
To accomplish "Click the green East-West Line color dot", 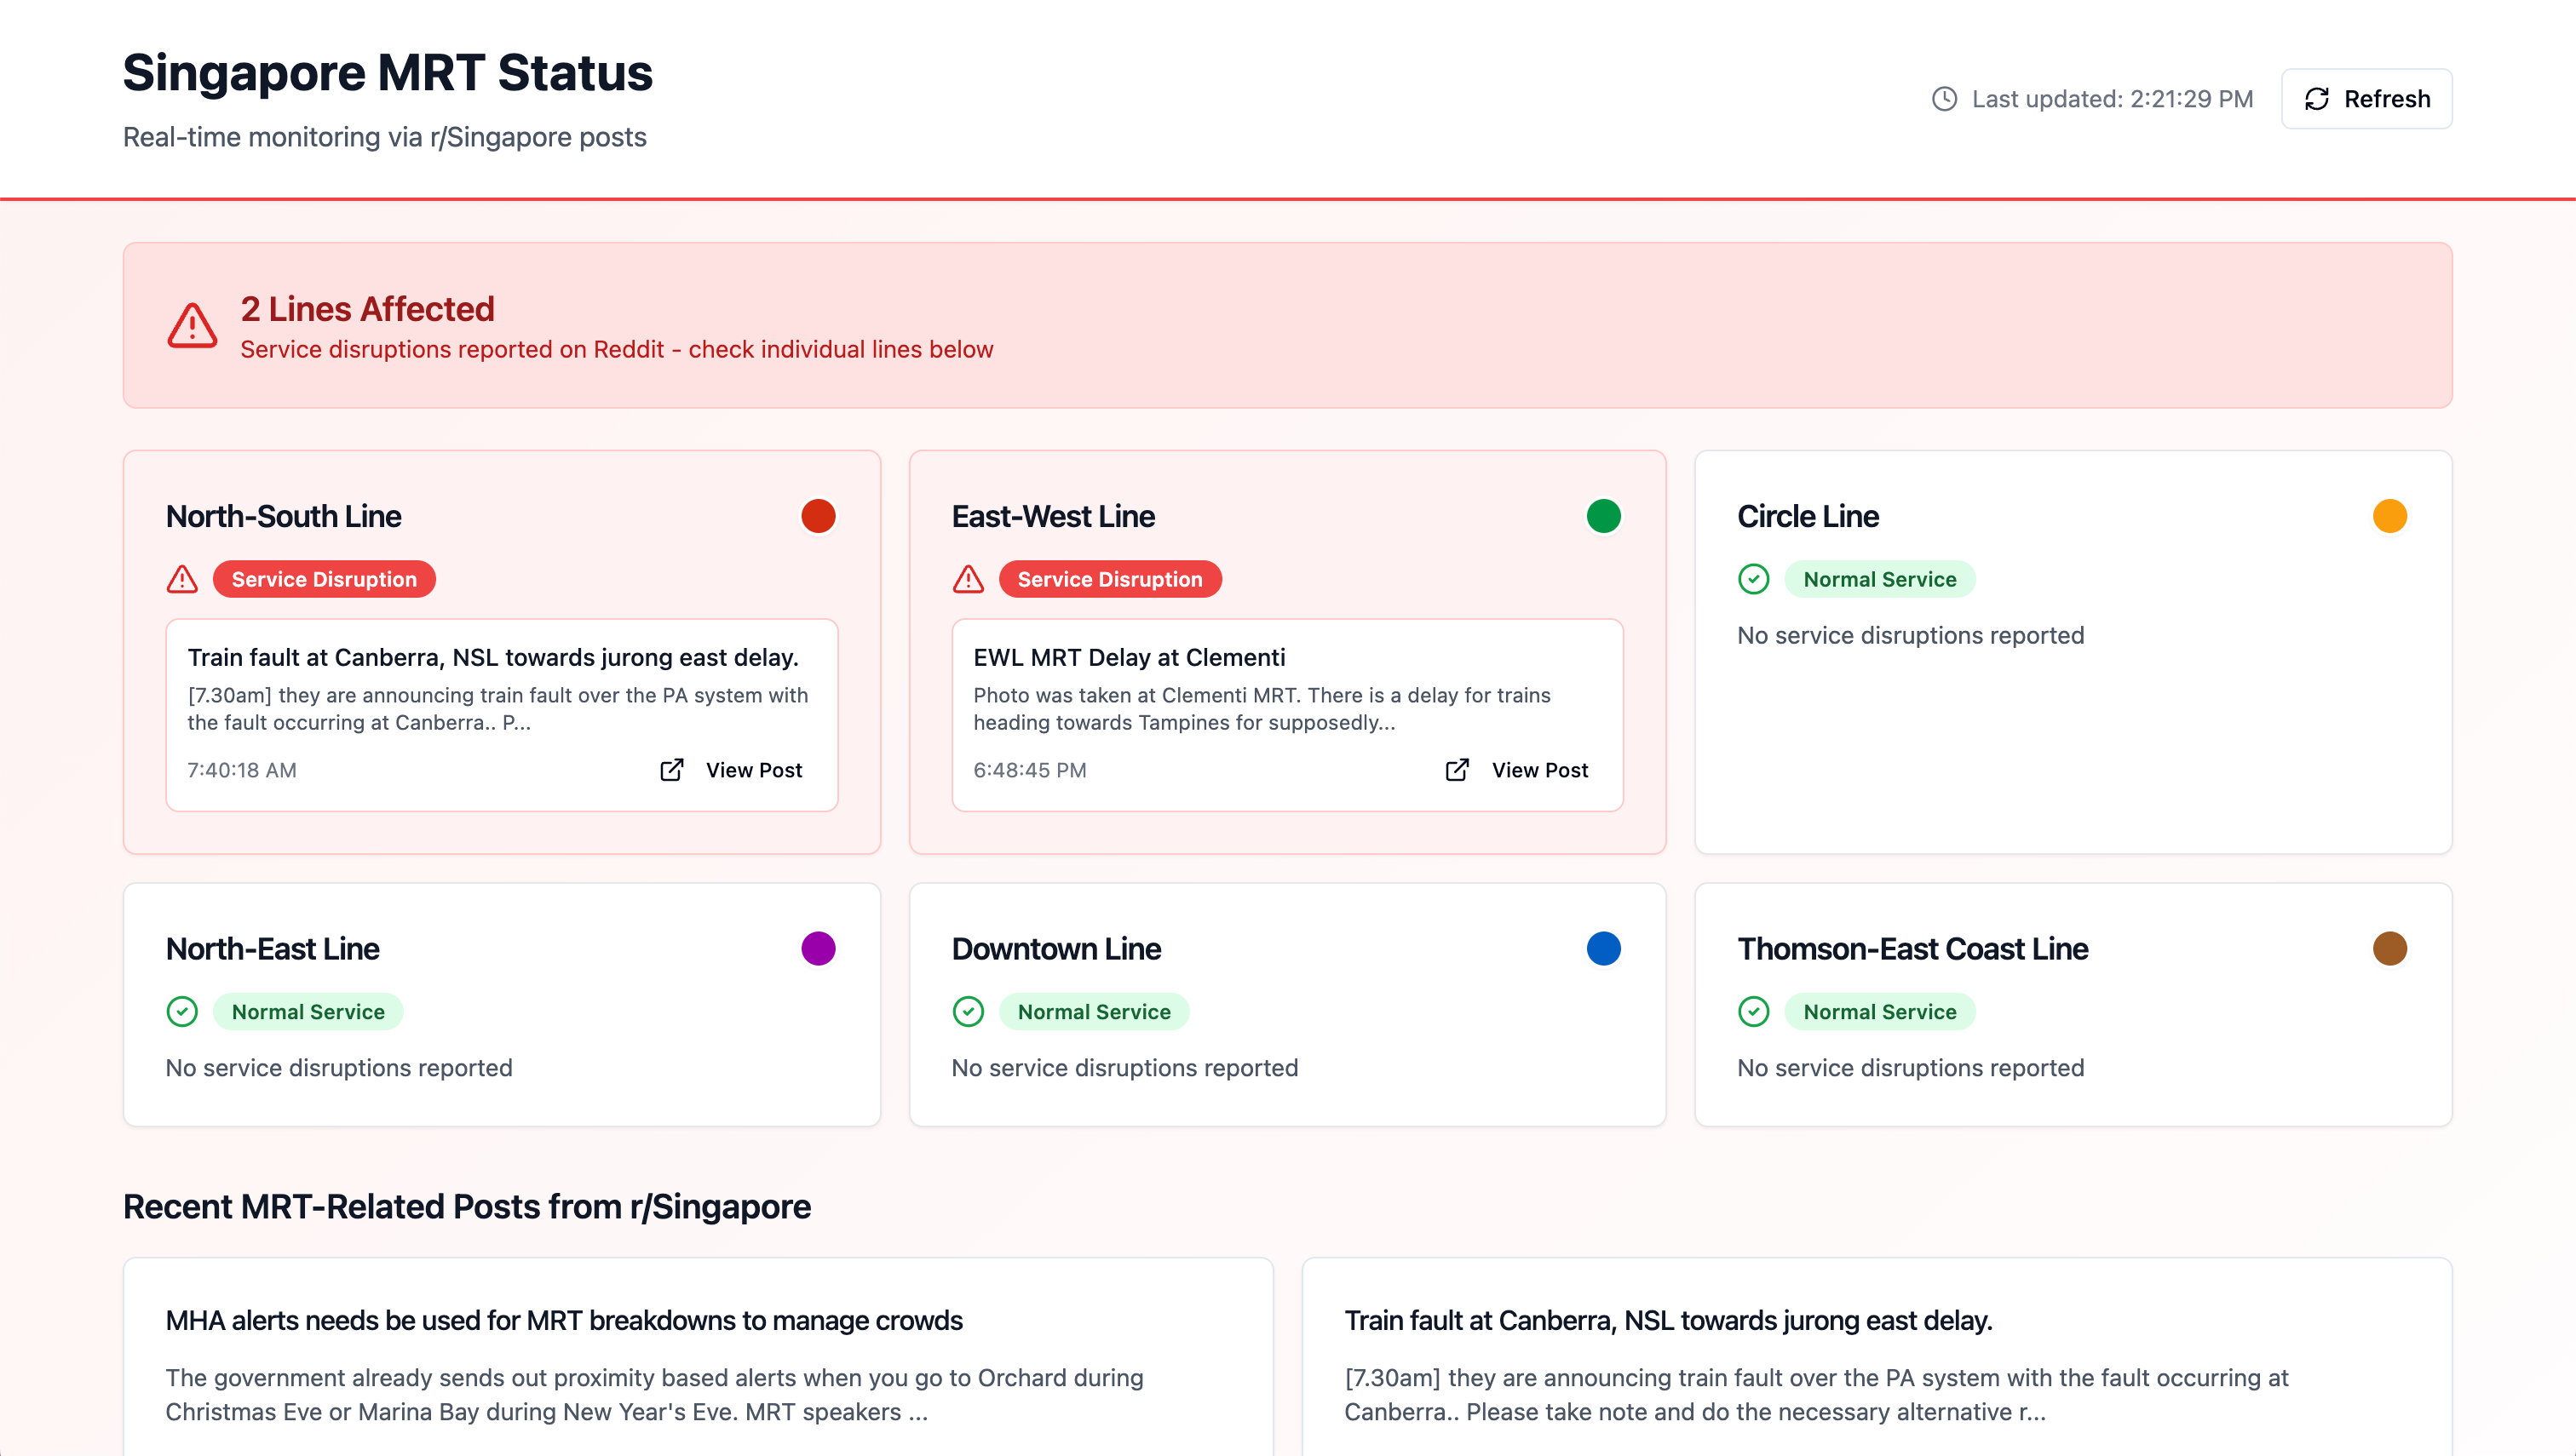I will click(1602, 516).
